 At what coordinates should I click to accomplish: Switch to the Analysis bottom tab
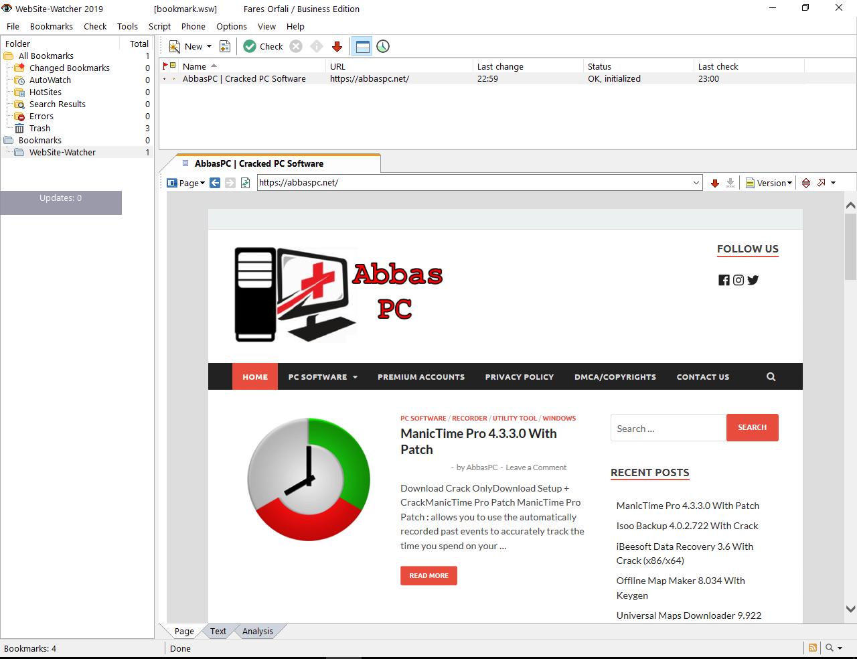pyautogui.click(x=258, y=631)
